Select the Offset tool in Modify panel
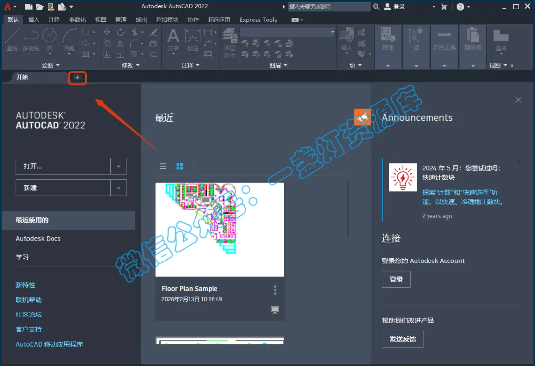 (x=153, y=54)
